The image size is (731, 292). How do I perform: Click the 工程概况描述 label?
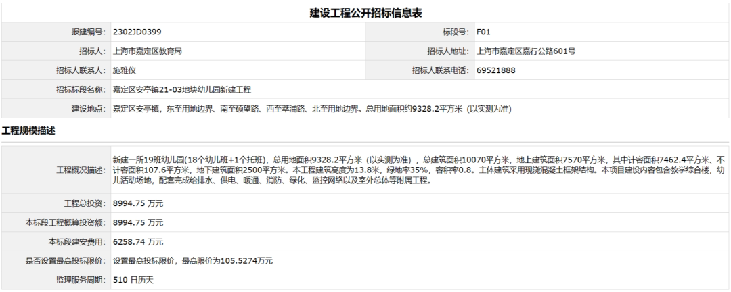[x=82, y=170]
